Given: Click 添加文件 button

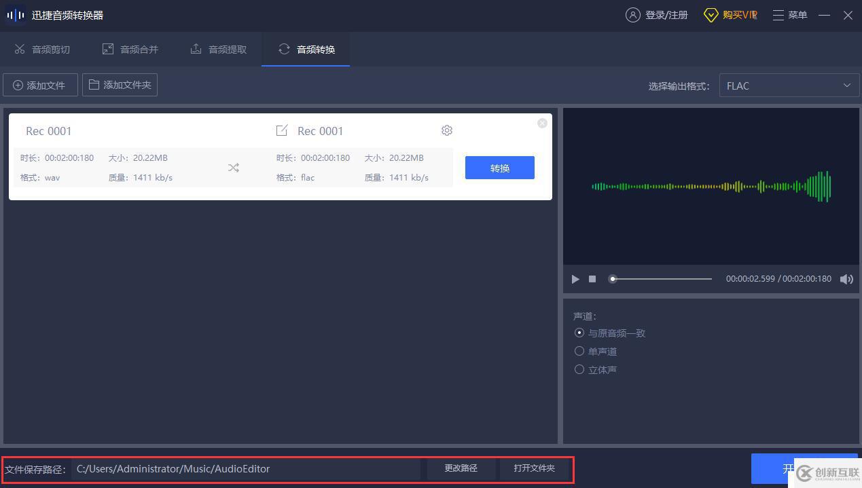Looking at the screenshot, I should (40, 85).
